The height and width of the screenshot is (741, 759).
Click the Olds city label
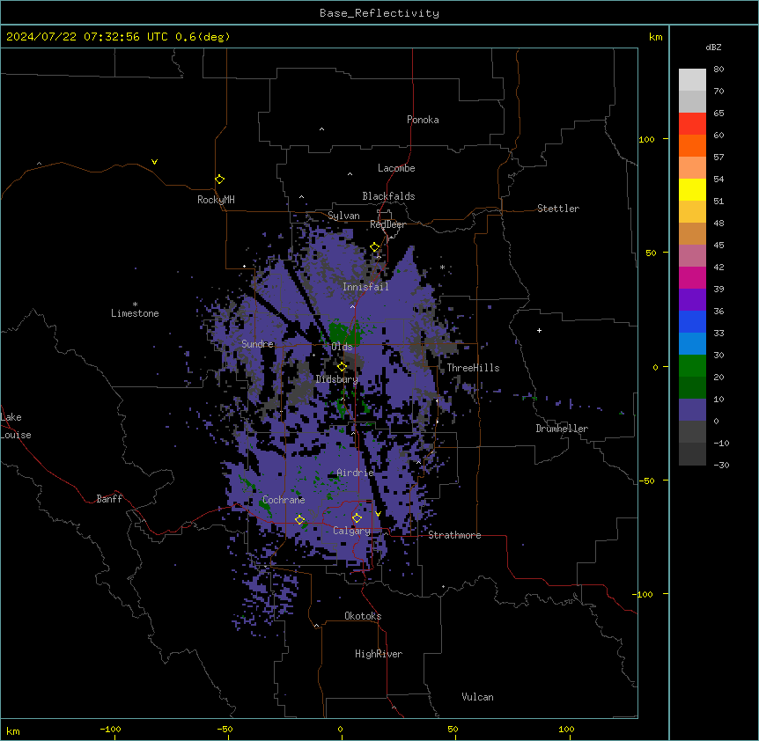tap(342, 347)
